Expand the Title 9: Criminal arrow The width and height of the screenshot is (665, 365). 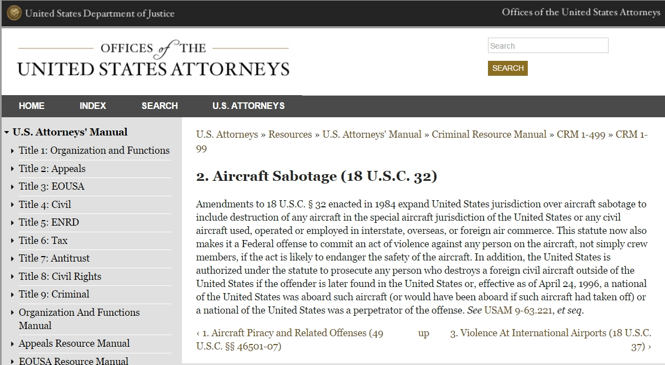coord(13,294)
